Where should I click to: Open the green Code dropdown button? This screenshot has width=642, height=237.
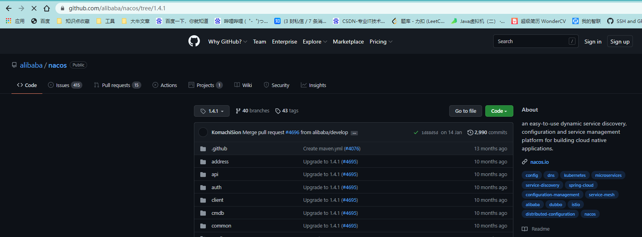pyautogui.click(x=499, y=111)
